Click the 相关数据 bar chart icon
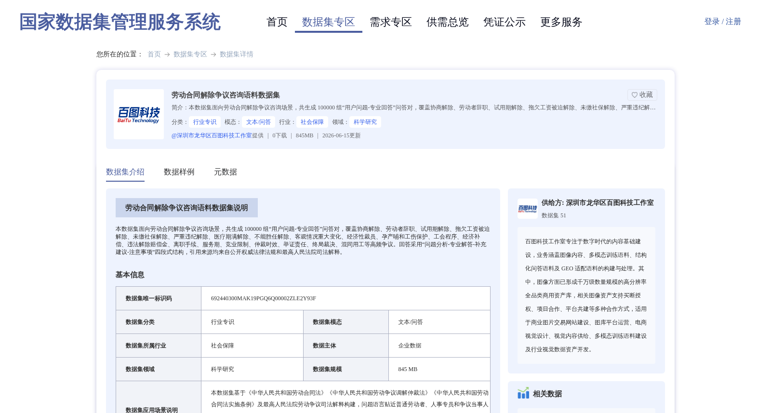This screenshot has height=413, width=771. pyautogui.click(x=523, y=393)
